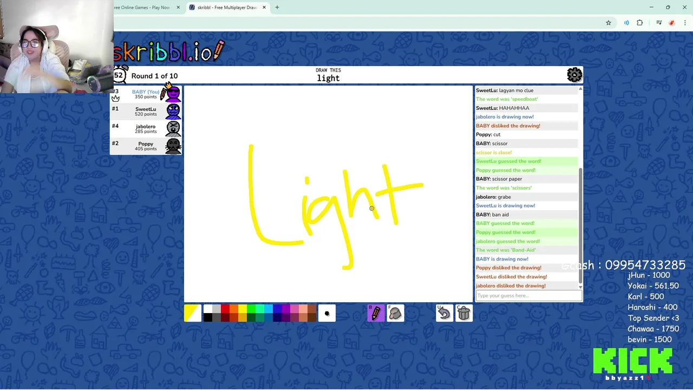The image size is (693, 390).
Task: Close the 'Online Games - Play Now' tab
Action: tap(178, 8)
